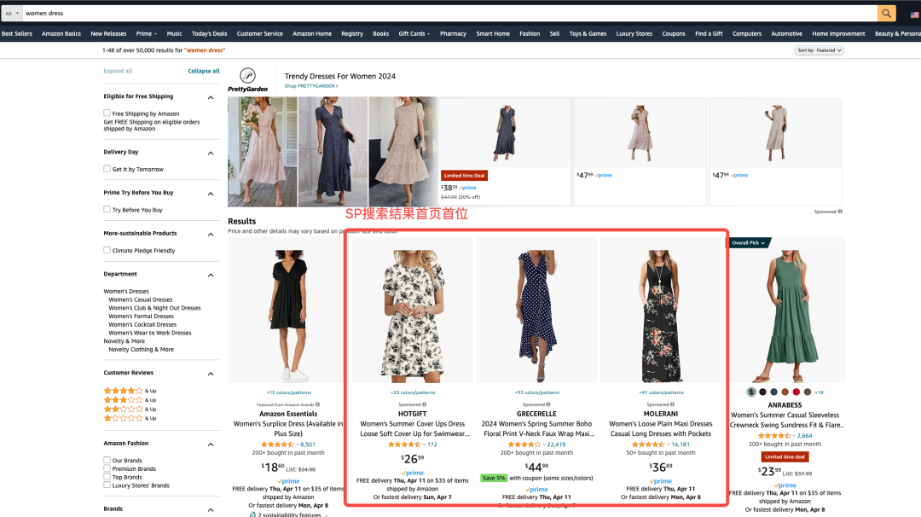Image resolution: width=921 pixels, height=517 pixels.
Task: Open the Women's Casual Dresses department link
Action: pos(140,299)
